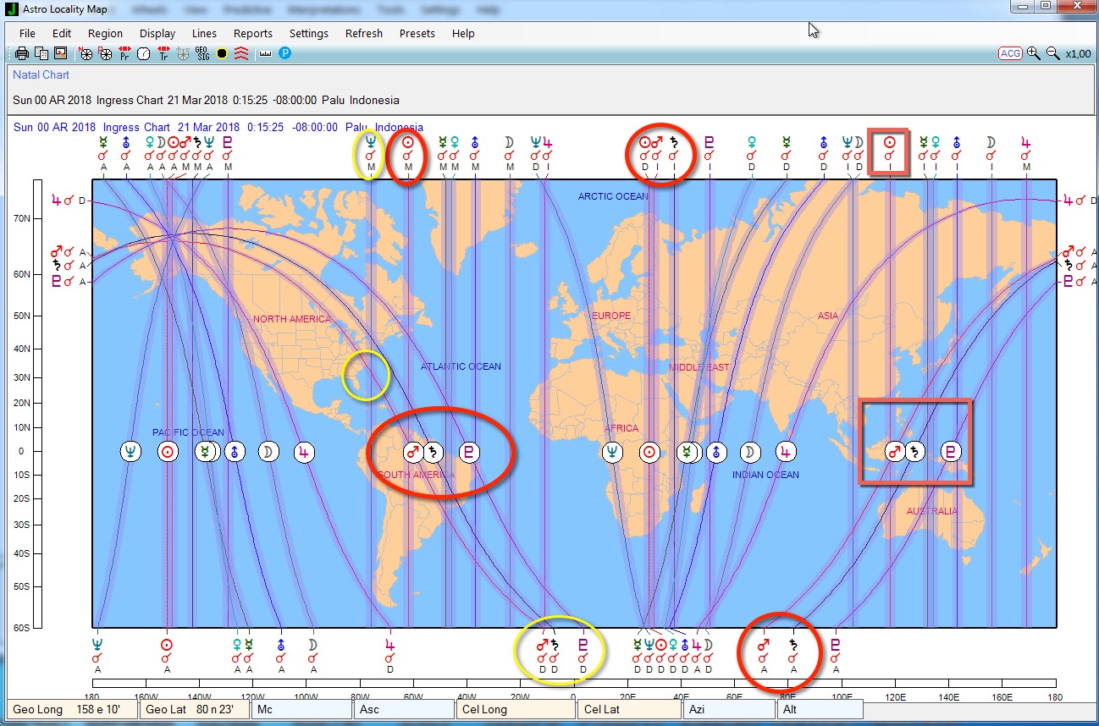Select the ruler measure tool icon
1099x726 pixels.
coord(265,53)
